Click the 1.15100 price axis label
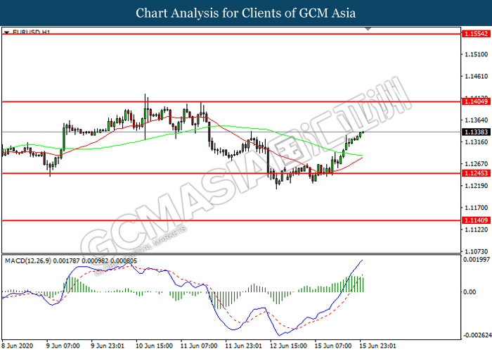Screen dimensions: 492x352 (x=475, y=54)
